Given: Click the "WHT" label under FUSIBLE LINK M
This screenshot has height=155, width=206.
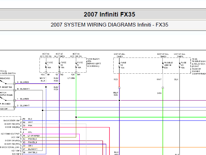Looking at the screenshot, I should pos(159,79).
